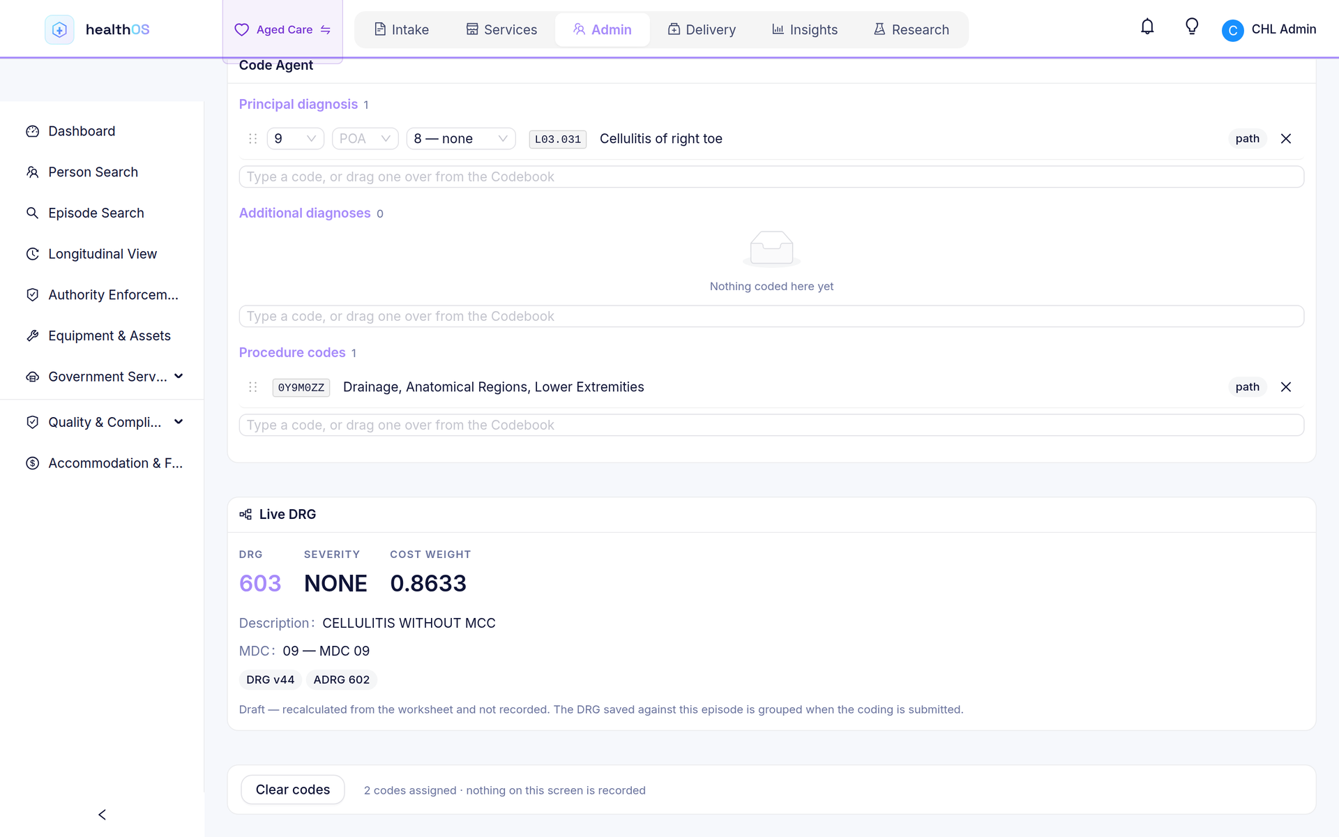Switch to the Insights tab
This screenshot has height=837, width=1339.
tap(805, 29)
